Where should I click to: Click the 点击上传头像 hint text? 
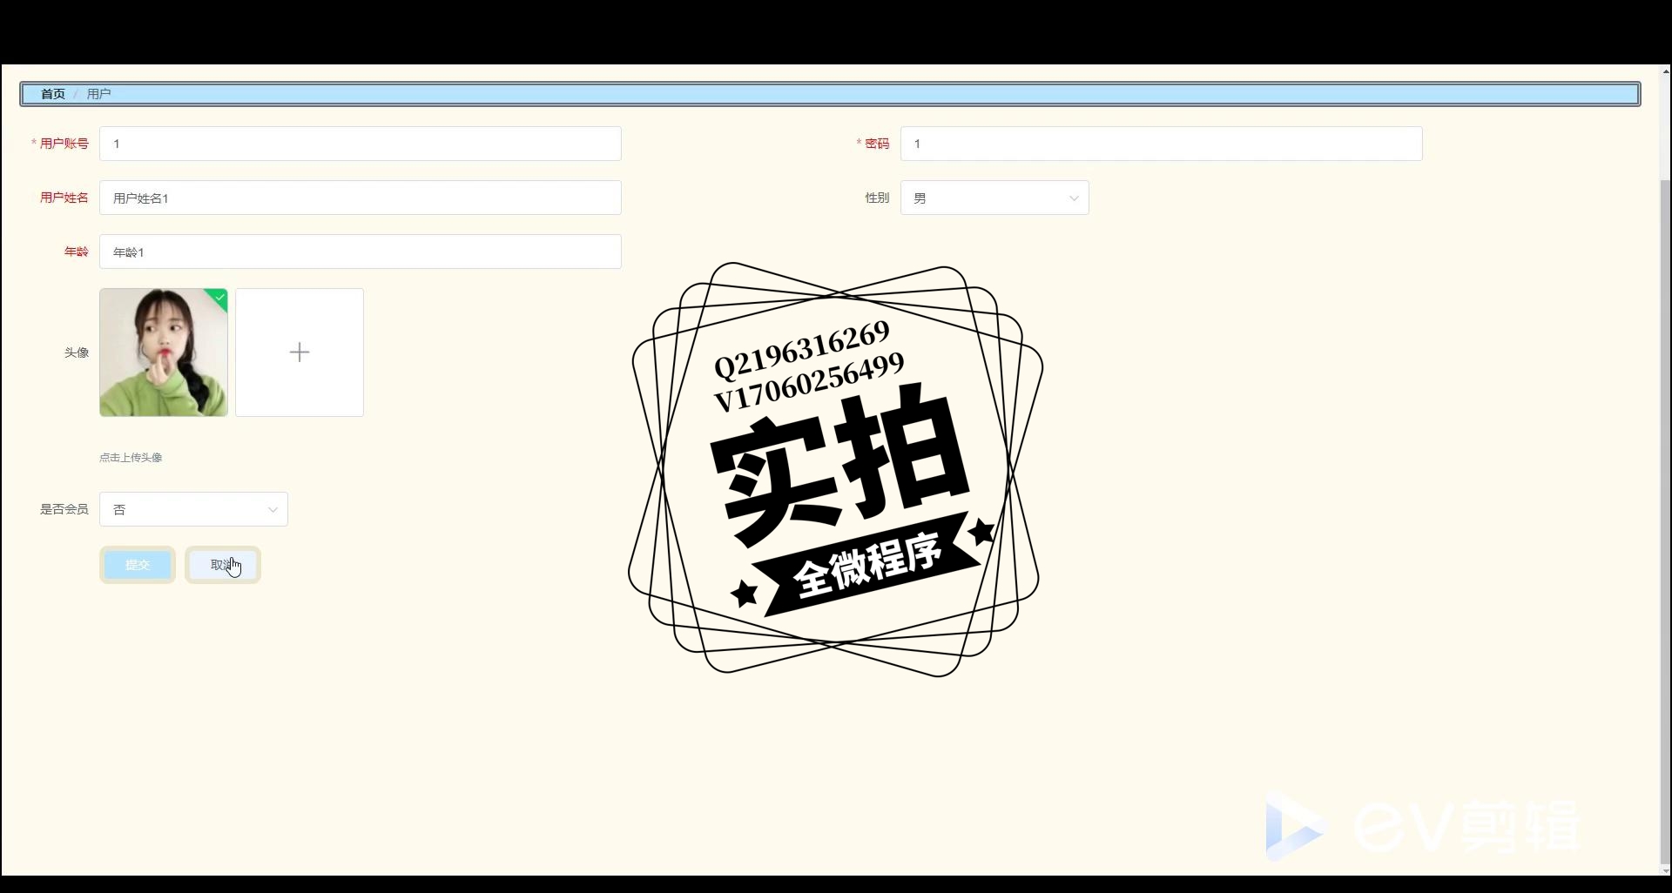(x=131, y=457)
